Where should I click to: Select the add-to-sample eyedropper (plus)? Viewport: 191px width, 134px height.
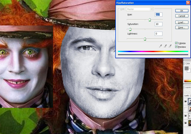tap(165, 46)
